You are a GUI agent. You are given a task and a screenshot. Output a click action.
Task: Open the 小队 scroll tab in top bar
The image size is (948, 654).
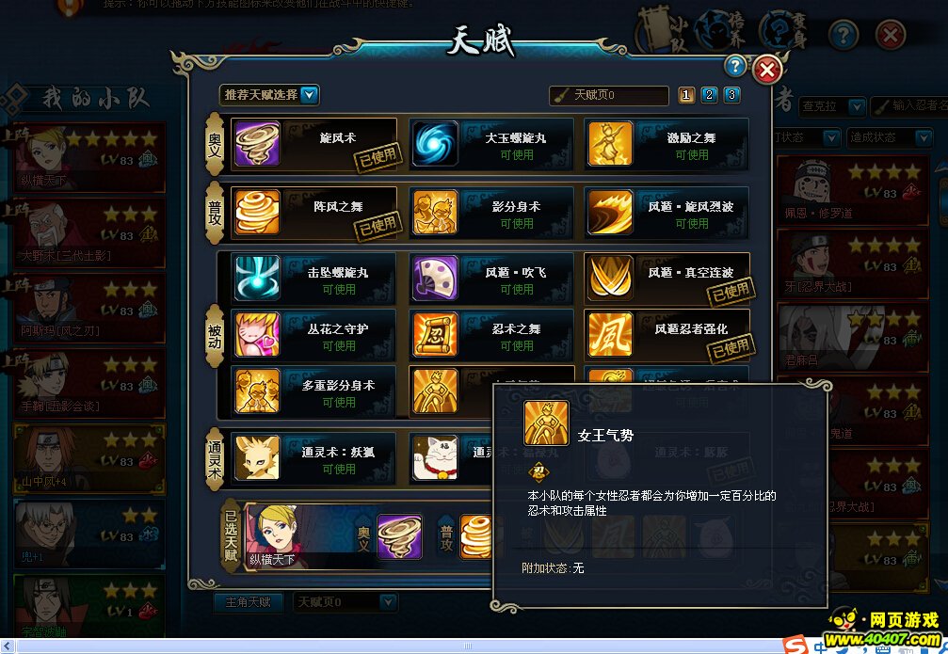663,31
